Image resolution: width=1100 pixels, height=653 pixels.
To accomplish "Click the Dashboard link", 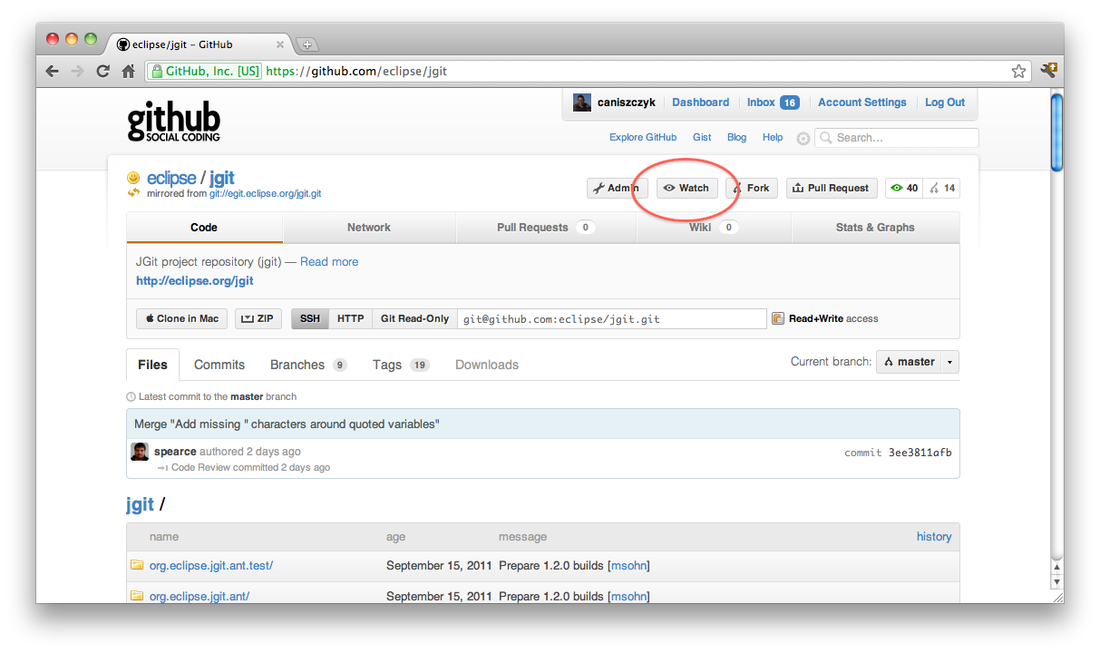I will [x=700, y=102].
